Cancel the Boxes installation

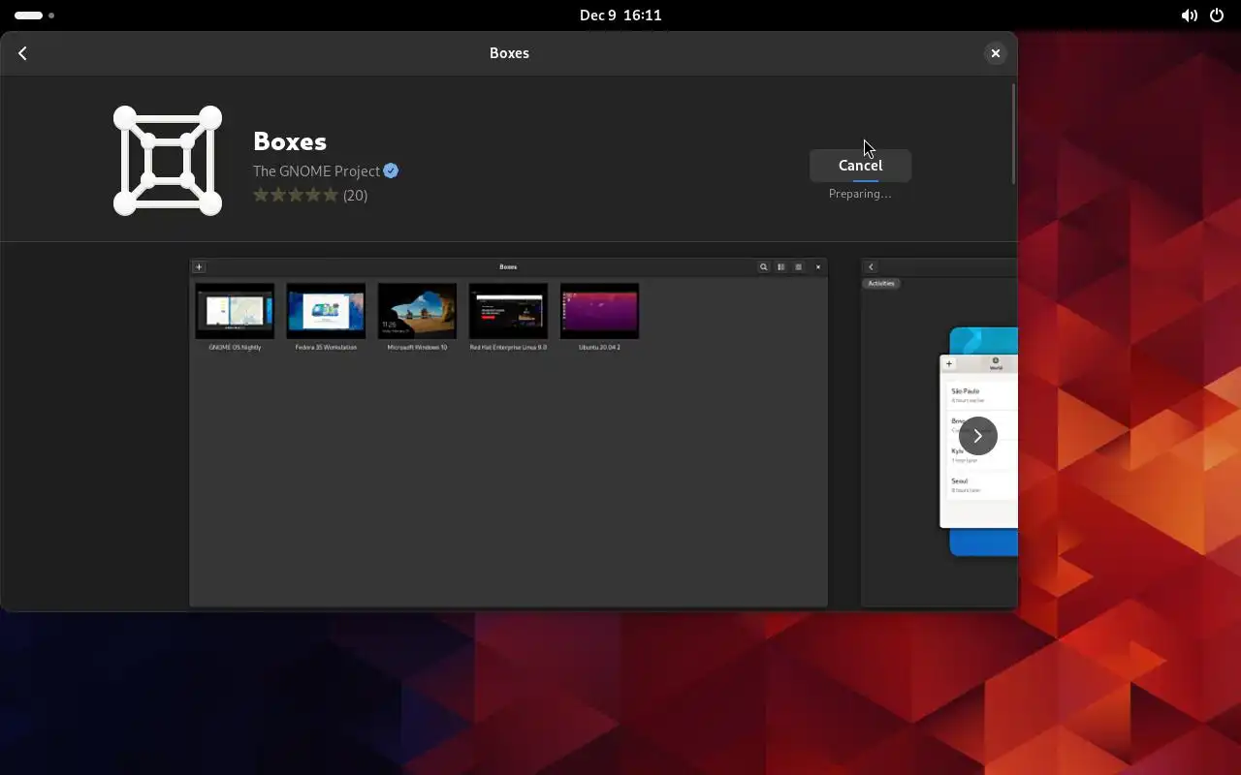(x=860, y=165)
